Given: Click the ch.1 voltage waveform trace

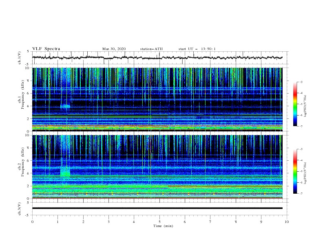Looking at the screenshot, I should click(x=157, y=58).
